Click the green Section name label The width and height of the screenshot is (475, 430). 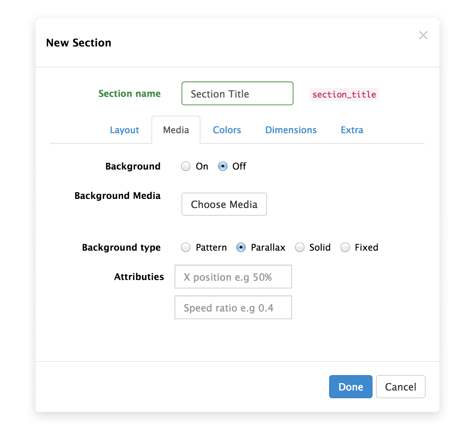click(129, 94)
